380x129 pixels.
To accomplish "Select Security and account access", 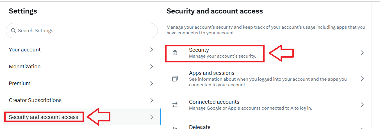I will [x=44, y=117].
